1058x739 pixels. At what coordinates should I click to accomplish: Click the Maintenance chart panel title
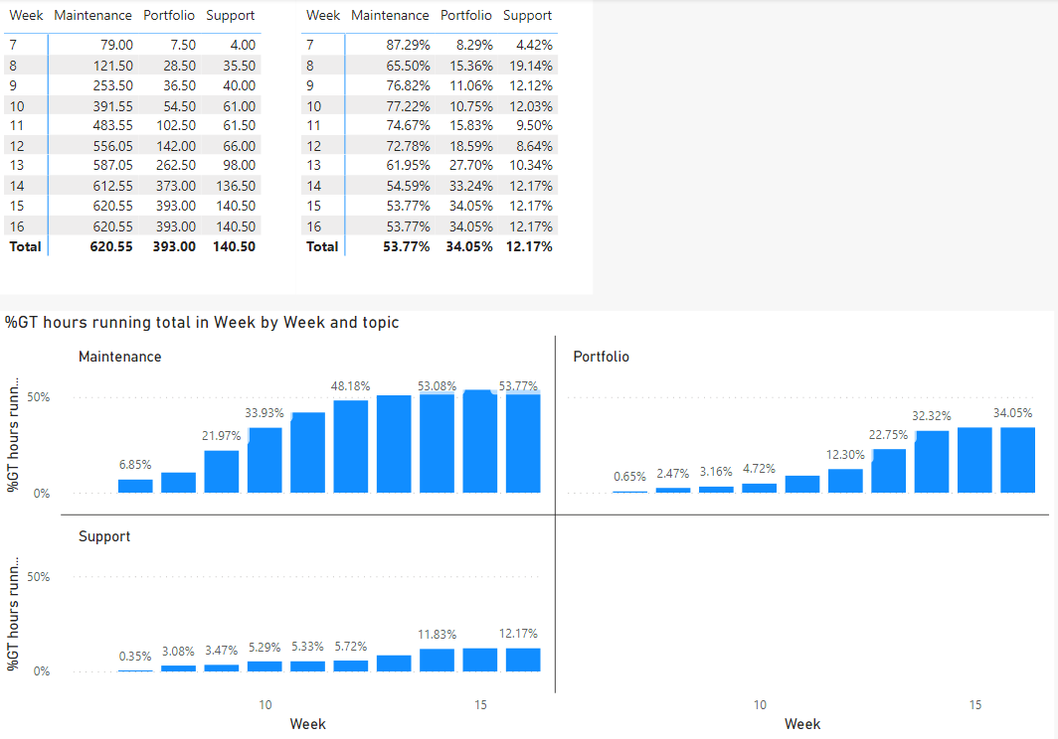coord(120,357)
